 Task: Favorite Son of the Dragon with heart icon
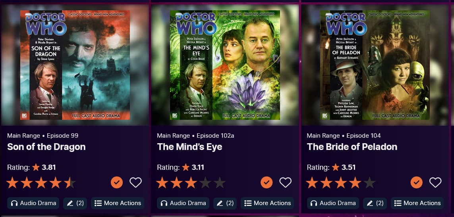(135, 182)
